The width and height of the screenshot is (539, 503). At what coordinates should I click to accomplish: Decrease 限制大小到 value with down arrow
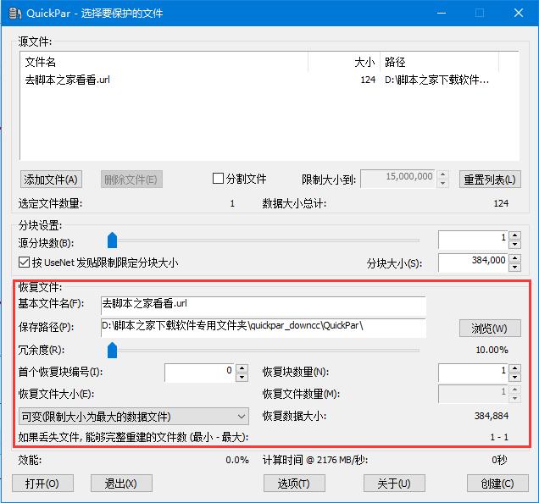click(x=442, y=184)
